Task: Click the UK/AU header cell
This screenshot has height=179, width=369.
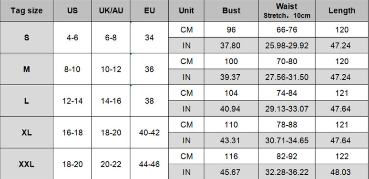Action: pyautogui.click(x=111, y=10)
